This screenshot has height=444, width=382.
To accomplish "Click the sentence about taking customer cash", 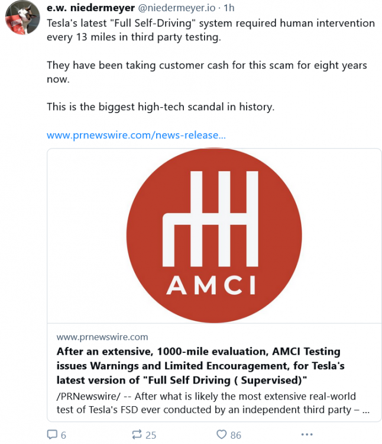I will click(206, 72).
